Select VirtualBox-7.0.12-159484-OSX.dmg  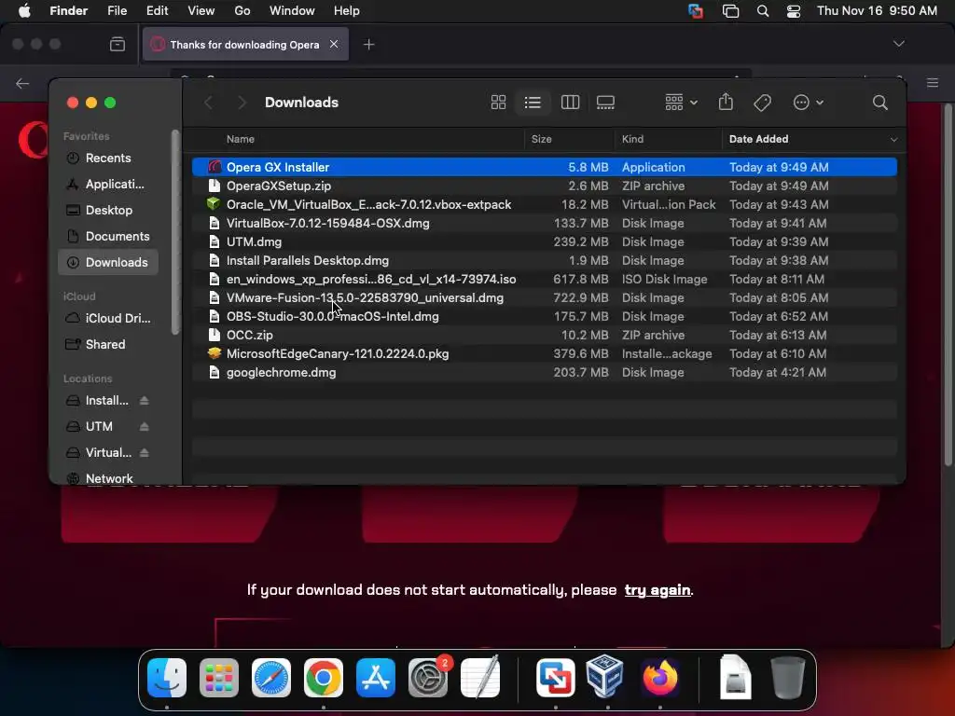pyautogui.click(x=545, y=224)
